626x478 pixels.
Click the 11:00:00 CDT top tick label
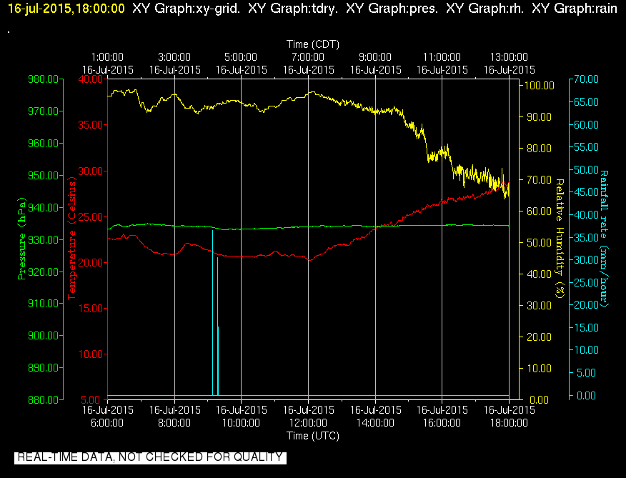[x=442, y=57]
